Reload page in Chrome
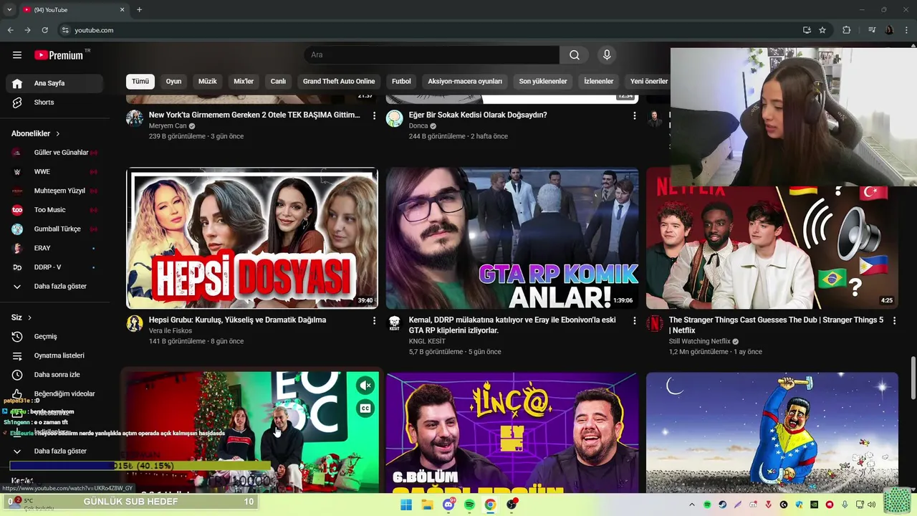Screen dimensions: 917x516 [44, 30]
